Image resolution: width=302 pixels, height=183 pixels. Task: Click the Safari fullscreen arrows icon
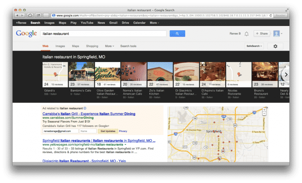coord(287,10)
